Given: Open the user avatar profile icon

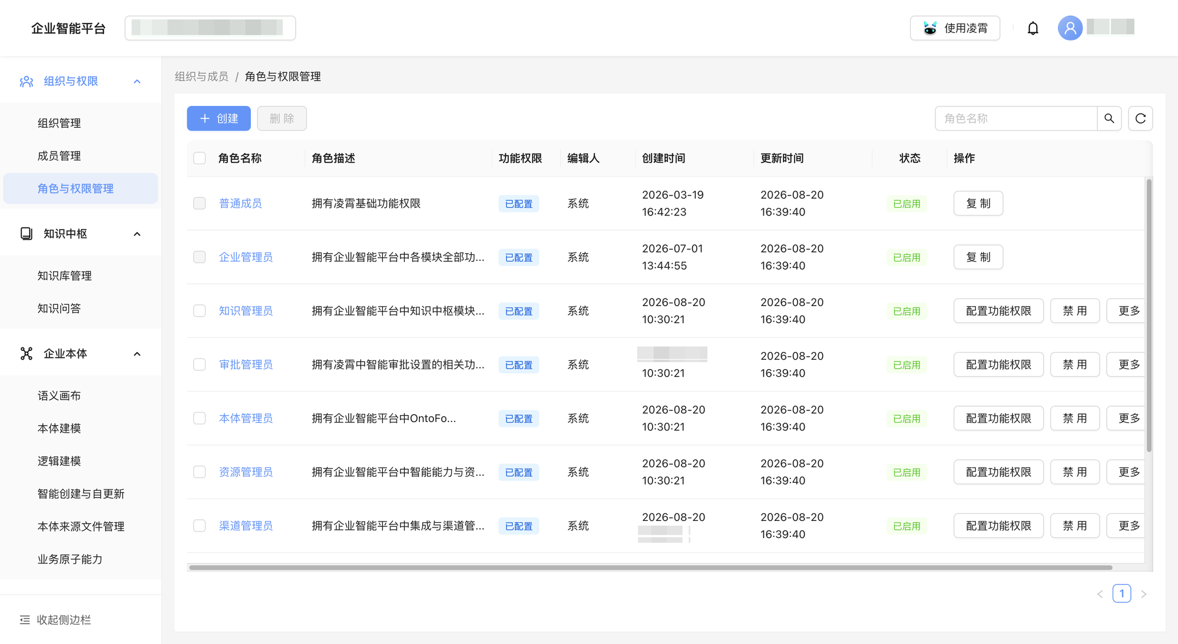Looking at the screenshot, I should 1070,28.
